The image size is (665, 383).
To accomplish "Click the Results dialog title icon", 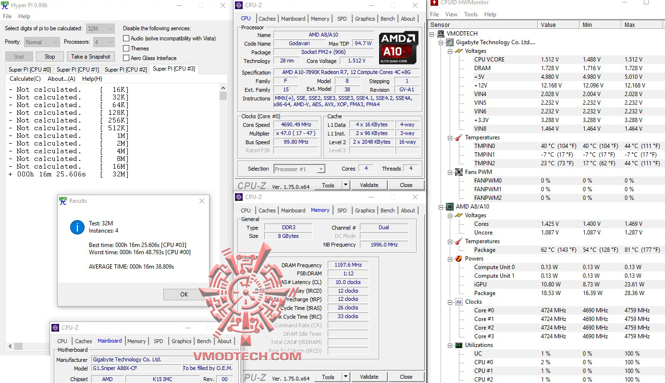I will point(63,200).
